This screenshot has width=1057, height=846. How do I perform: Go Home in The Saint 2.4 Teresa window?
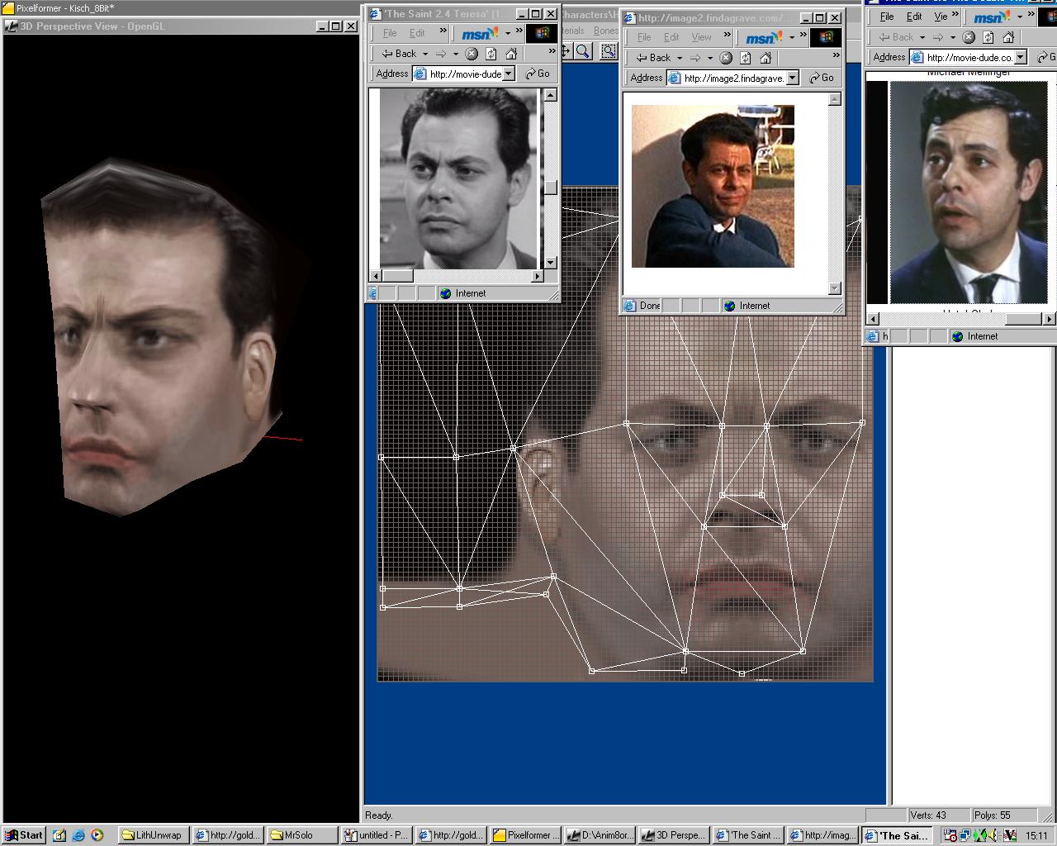[x=510, y=54]
